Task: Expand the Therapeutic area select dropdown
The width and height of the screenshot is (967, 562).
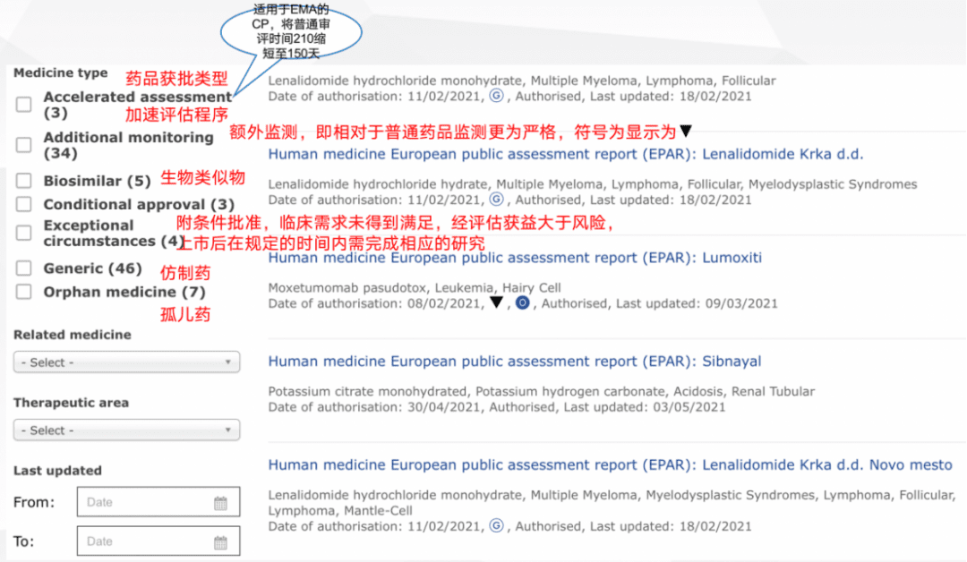Action: [x=126, y=430]
